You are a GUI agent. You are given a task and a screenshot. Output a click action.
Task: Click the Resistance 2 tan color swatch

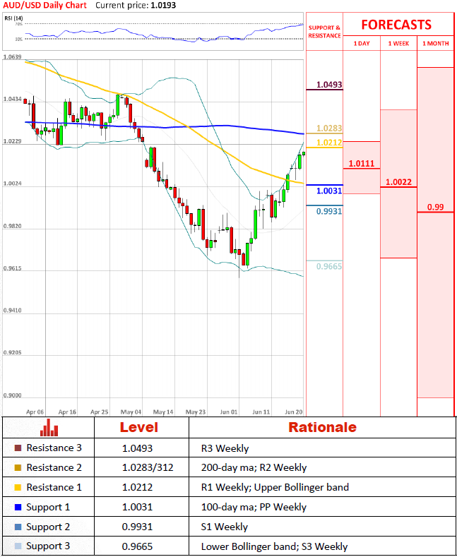18,467
